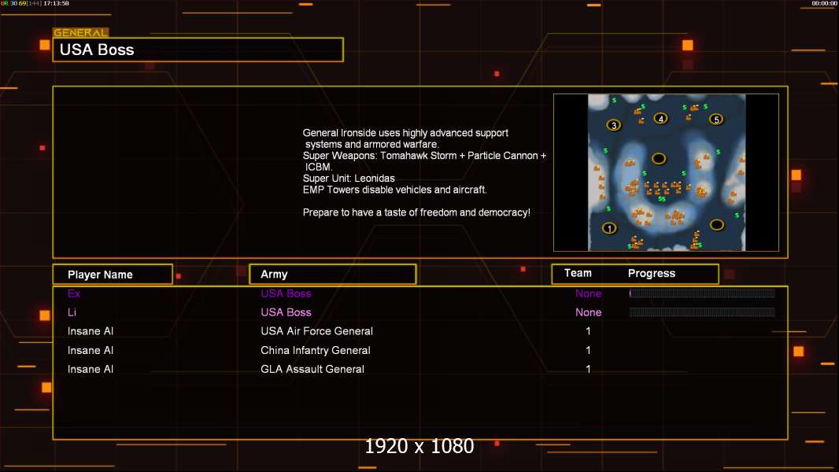Select player name Ex
The width and height of the screenshot is (839, 472).
pos(74,293)
